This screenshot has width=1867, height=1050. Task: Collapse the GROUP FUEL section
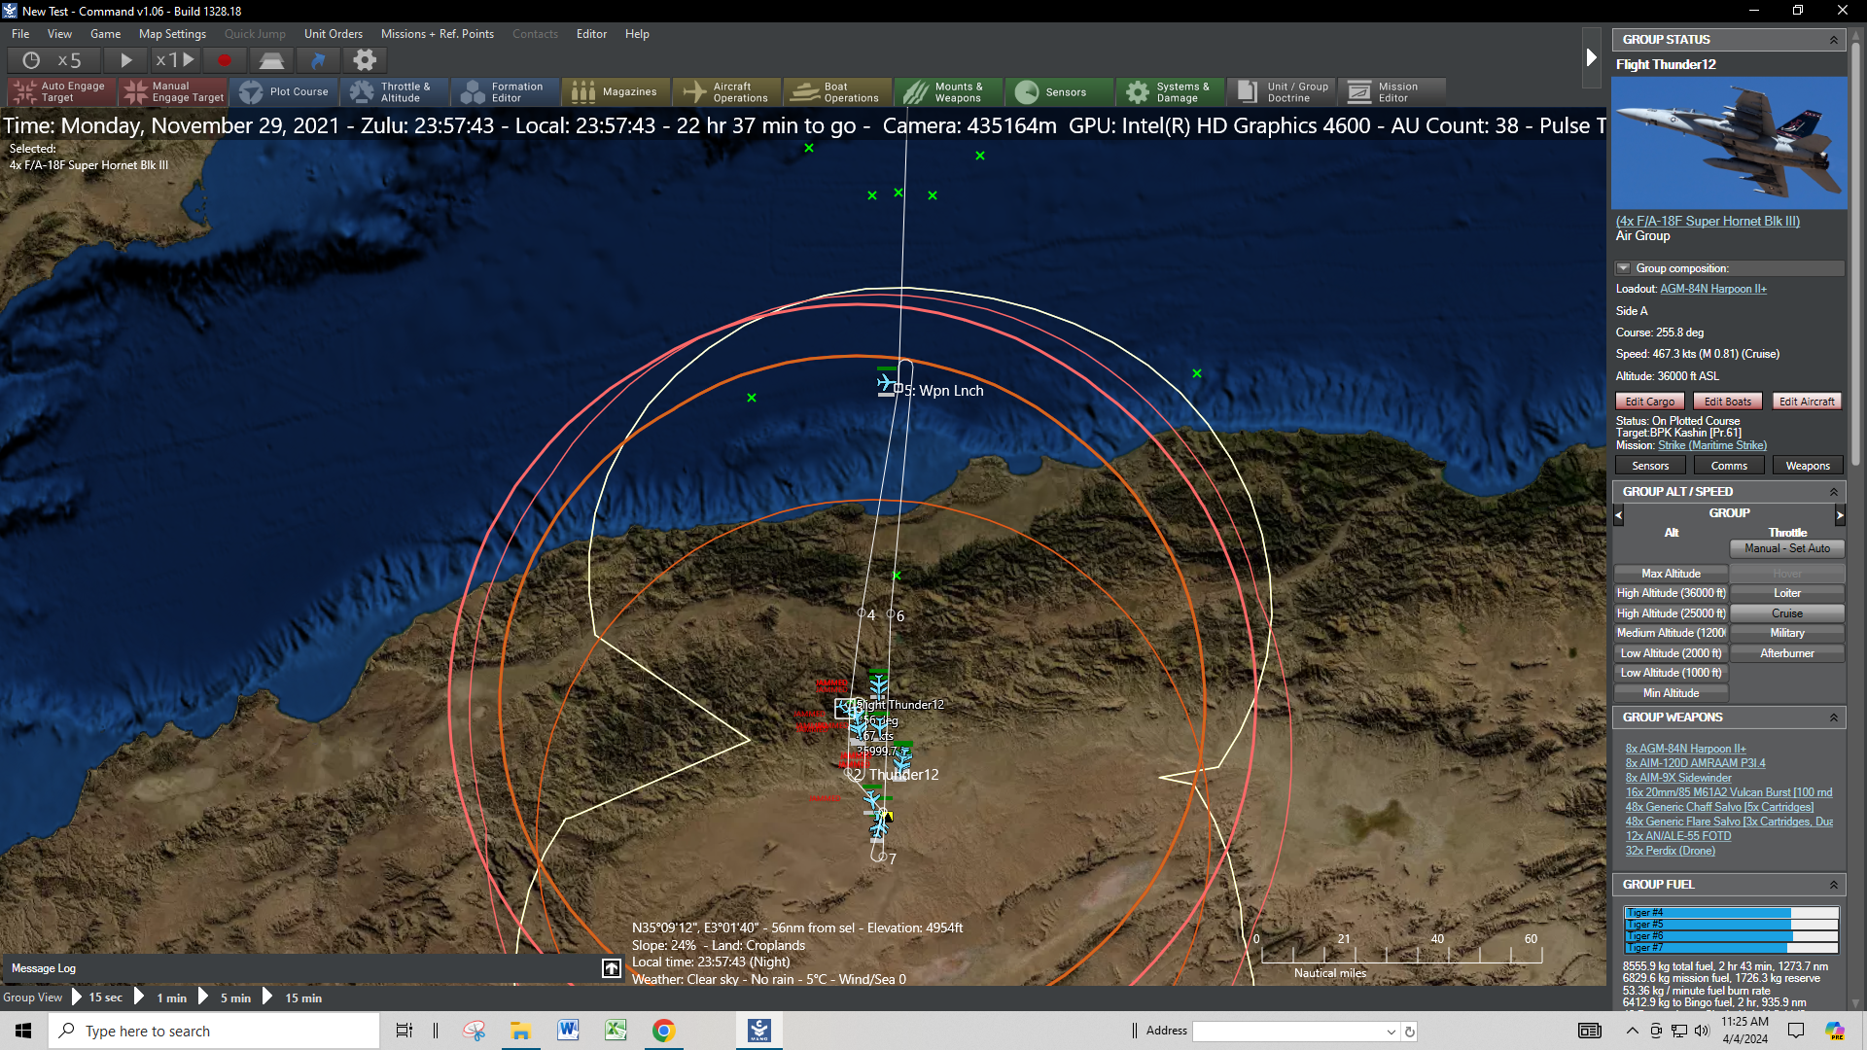point(1834,885)
